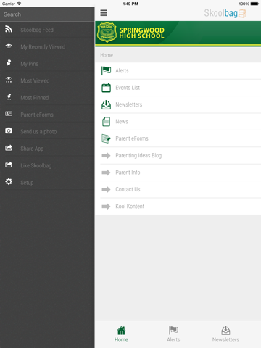Select the My Pins pushpin icon

click(x=9, y=62)
